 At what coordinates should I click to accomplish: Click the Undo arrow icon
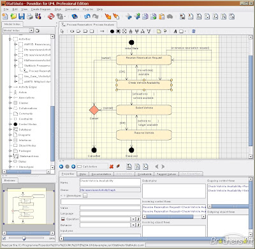87,17
